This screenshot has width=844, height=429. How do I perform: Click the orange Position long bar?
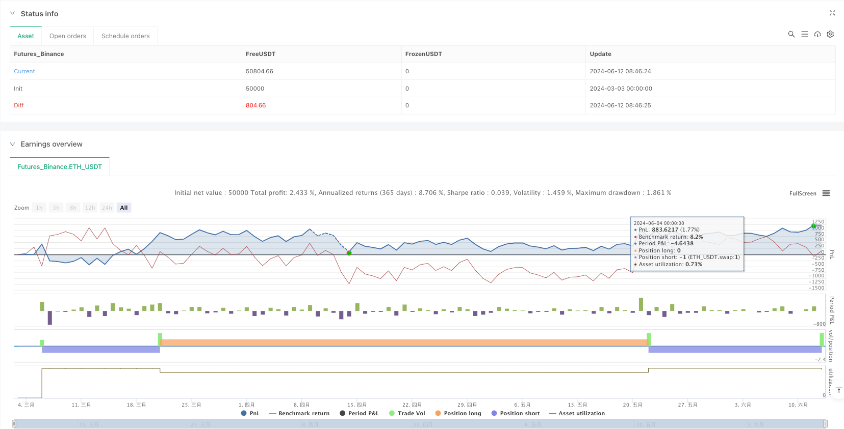tap(404, 342)
